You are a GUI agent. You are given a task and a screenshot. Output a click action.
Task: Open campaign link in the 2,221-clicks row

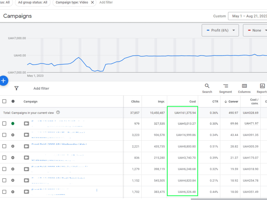(x=59, y=144)
